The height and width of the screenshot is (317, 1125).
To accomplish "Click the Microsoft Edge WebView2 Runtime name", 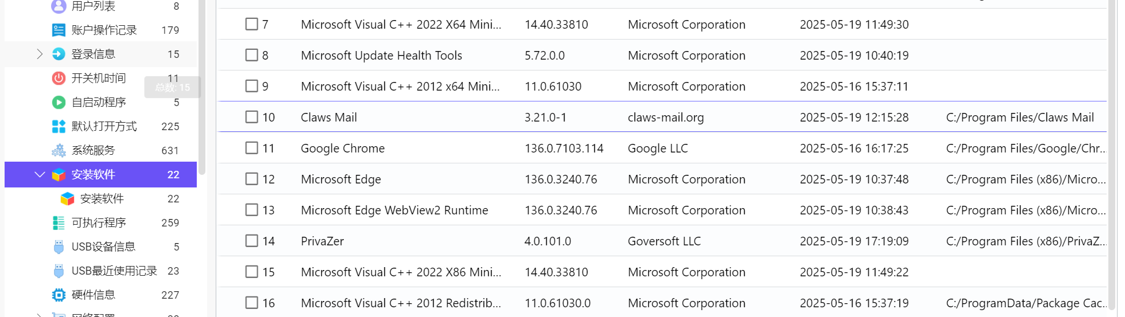I will (394, 210).
